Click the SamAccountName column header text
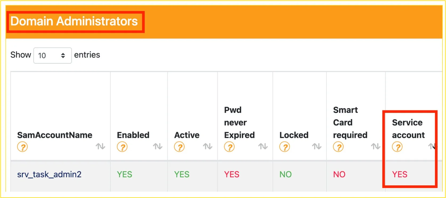This screenshot has height=198, width=446. coord(55,135)
